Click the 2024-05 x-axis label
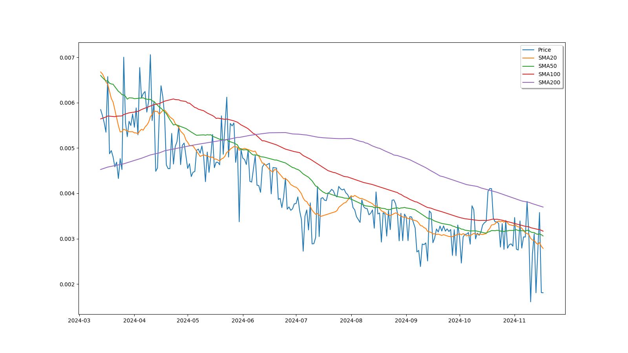Viewport: 628px width, 353px height. (x=188, y=320)
